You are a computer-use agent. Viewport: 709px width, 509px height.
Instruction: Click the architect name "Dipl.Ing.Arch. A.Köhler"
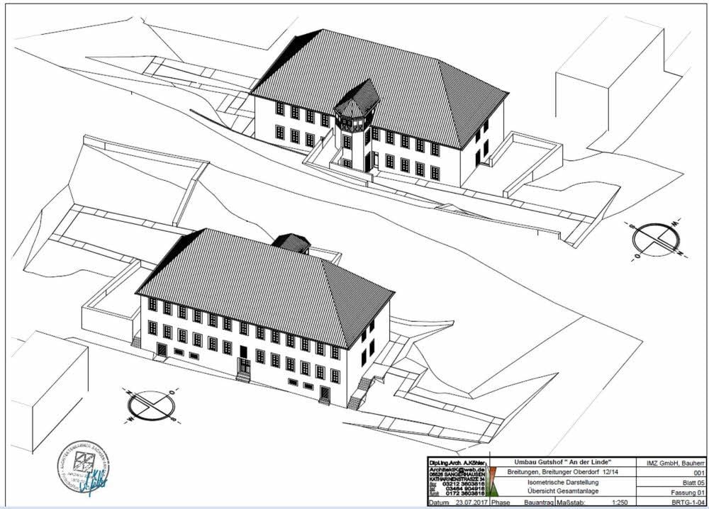click(457, 463)
